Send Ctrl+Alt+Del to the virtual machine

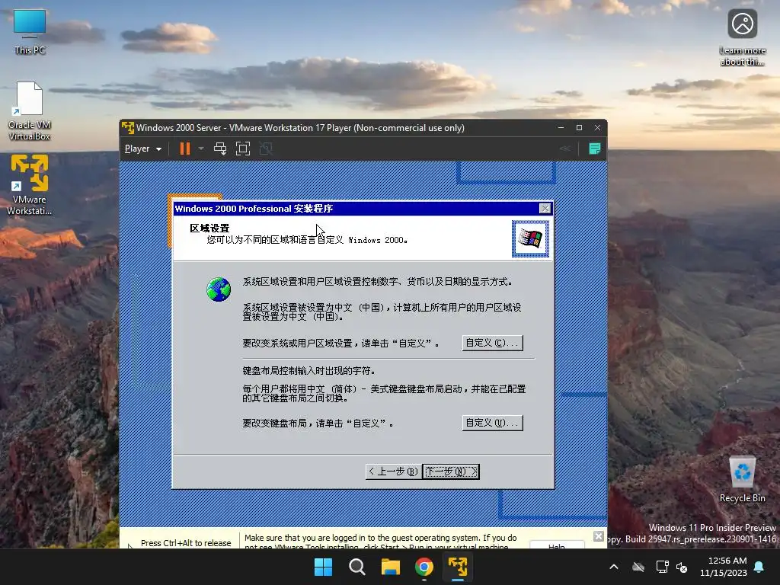220,149
